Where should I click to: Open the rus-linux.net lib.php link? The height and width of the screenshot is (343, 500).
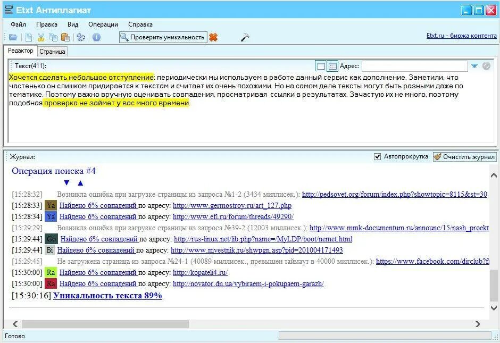pyautogui.click(x=263, y=239)
